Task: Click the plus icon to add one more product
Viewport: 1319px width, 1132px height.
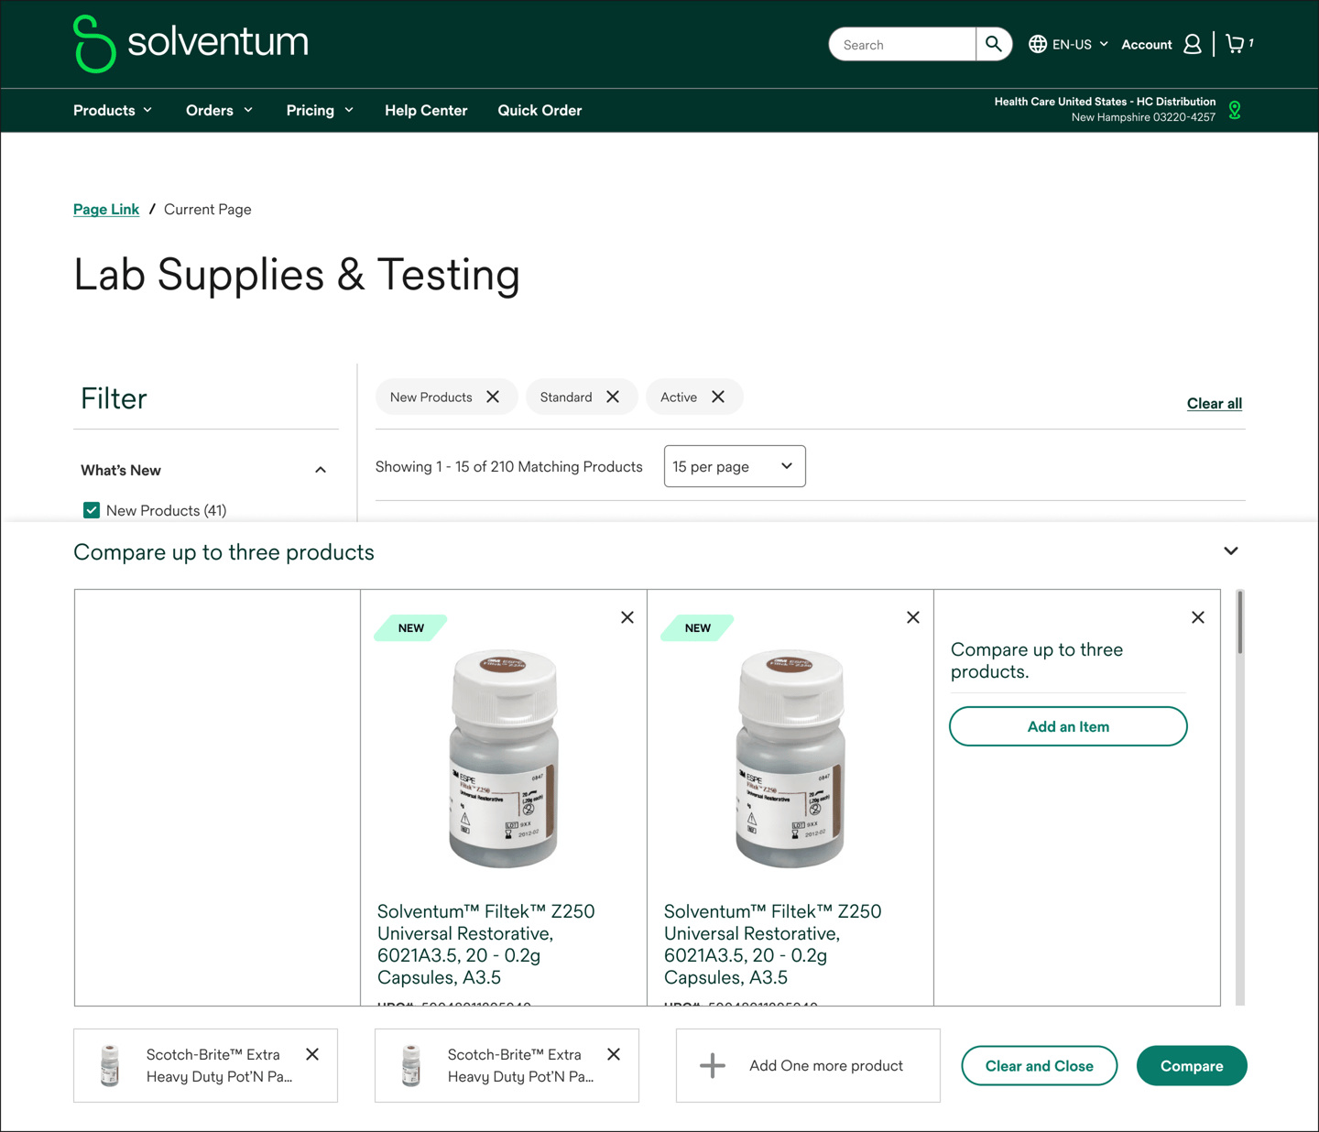Action: tap(713, 1065)
